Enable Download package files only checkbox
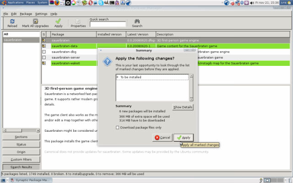 coord(117,128)
